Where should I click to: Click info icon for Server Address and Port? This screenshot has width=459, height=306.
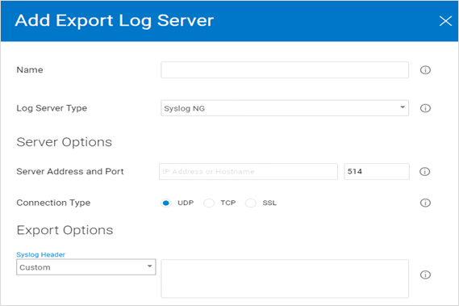425,171
